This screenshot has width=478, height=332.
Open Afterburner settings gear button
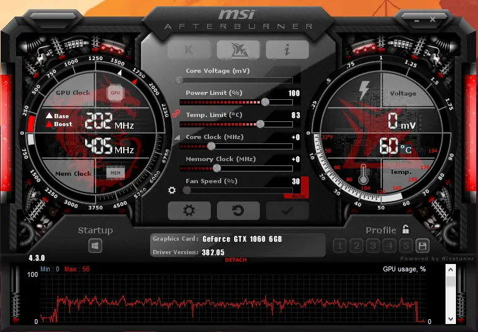189,211
